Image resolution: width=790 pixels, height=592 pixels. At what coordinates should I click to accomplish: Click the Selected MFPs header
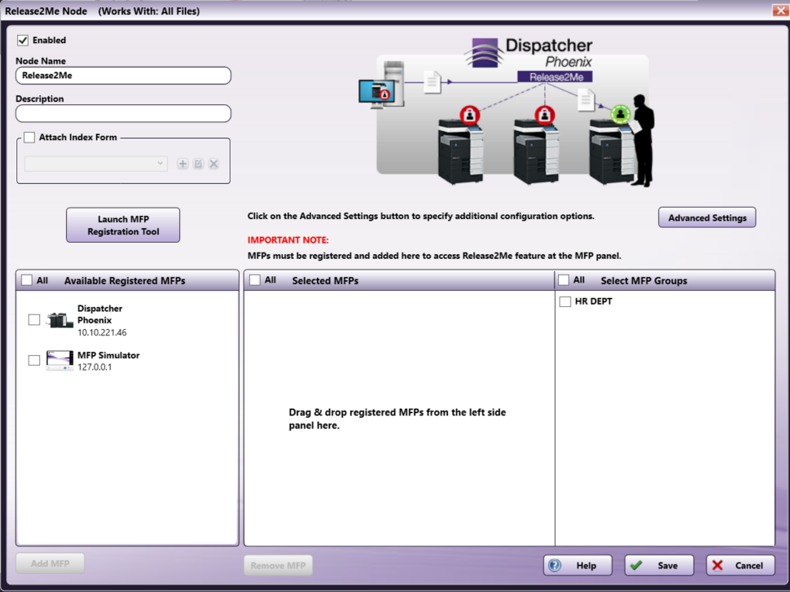point(325,281)
